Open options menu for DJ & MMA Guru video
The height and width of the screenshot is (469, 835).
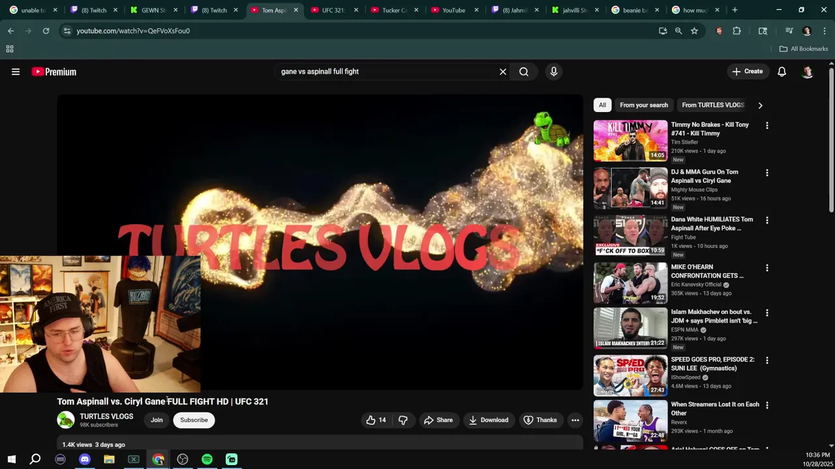[x=767, y=173]
